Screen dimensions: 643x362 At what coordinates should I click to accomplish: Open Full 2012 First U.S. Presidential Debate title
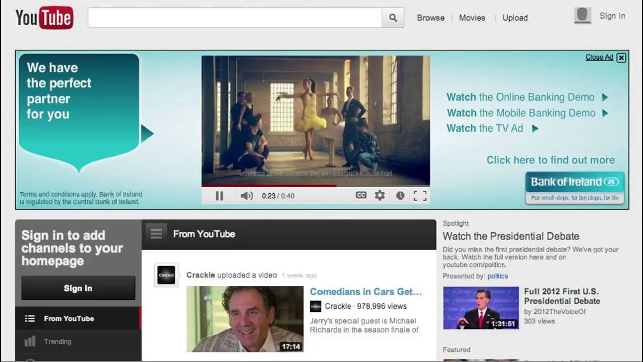coord(562,296)
